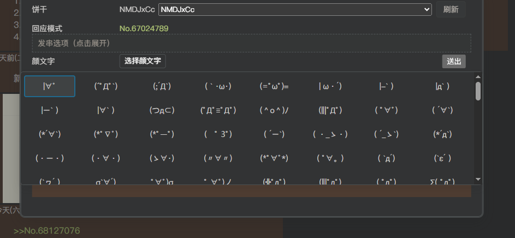The width and height of the screenshot is (515, 238).
Task: Insert the (〃∀〃) kaomoji
Action: (218, 158)
